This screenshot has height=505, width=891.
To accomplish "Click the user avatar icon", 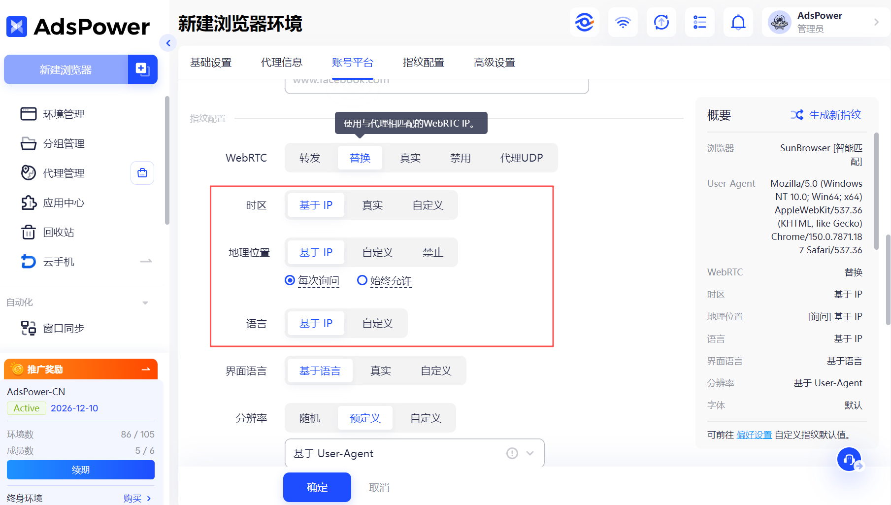I will pyautogui.click(x=780, y=22).
